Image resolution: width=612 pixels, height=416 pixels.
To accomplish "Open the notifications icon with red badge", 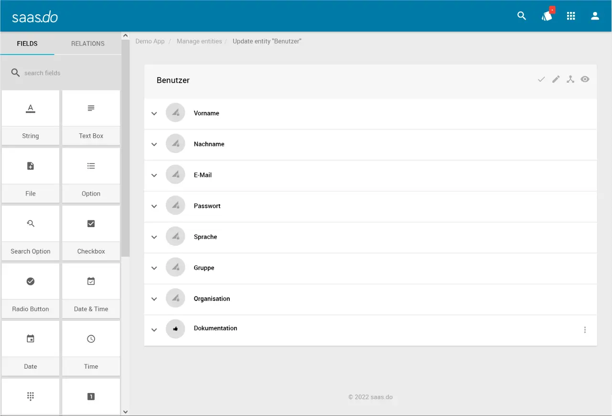I will click(547, 16).
